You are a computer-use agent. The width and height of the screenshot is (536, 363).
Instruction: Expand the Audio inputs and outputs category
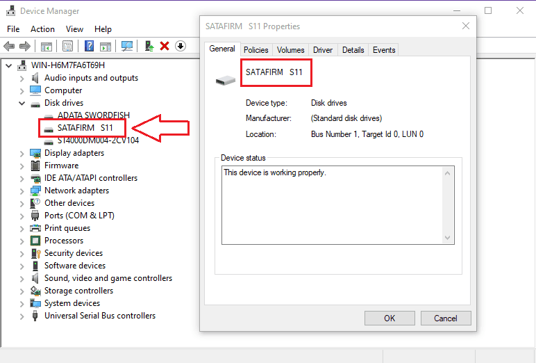pos(22,79)
